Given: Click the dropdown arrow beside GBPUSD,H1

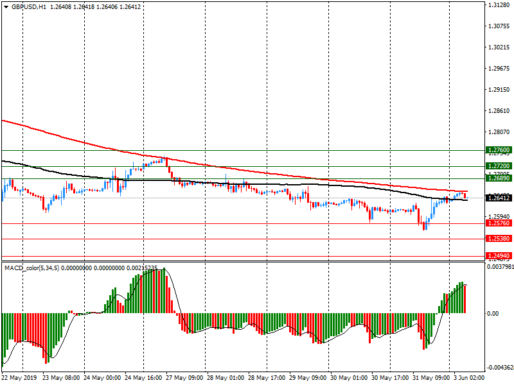Looking at the screenshot, I should 6,7.
